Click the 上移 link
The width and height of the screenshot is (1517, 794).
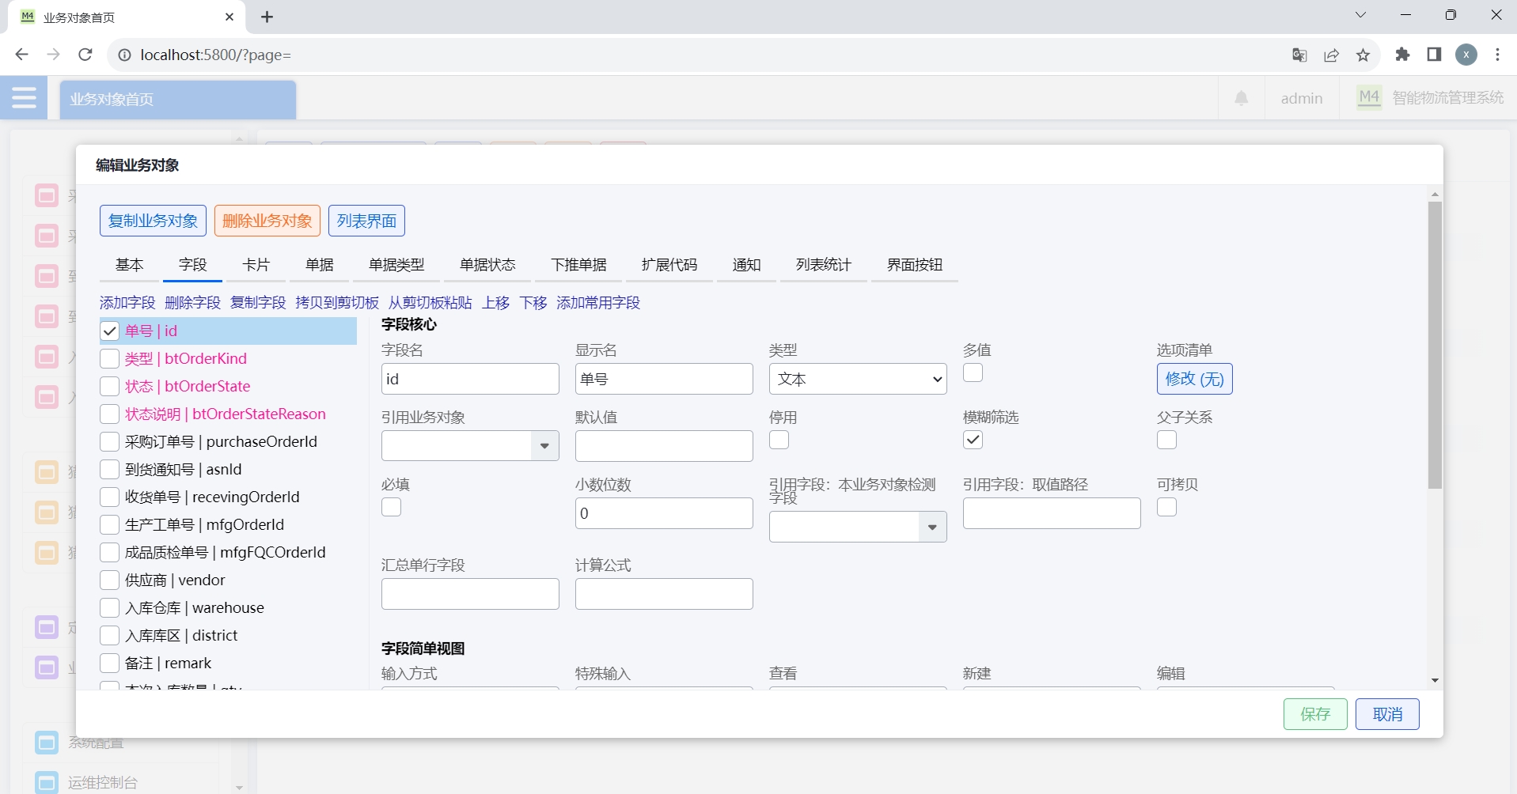tap(496, 303)
